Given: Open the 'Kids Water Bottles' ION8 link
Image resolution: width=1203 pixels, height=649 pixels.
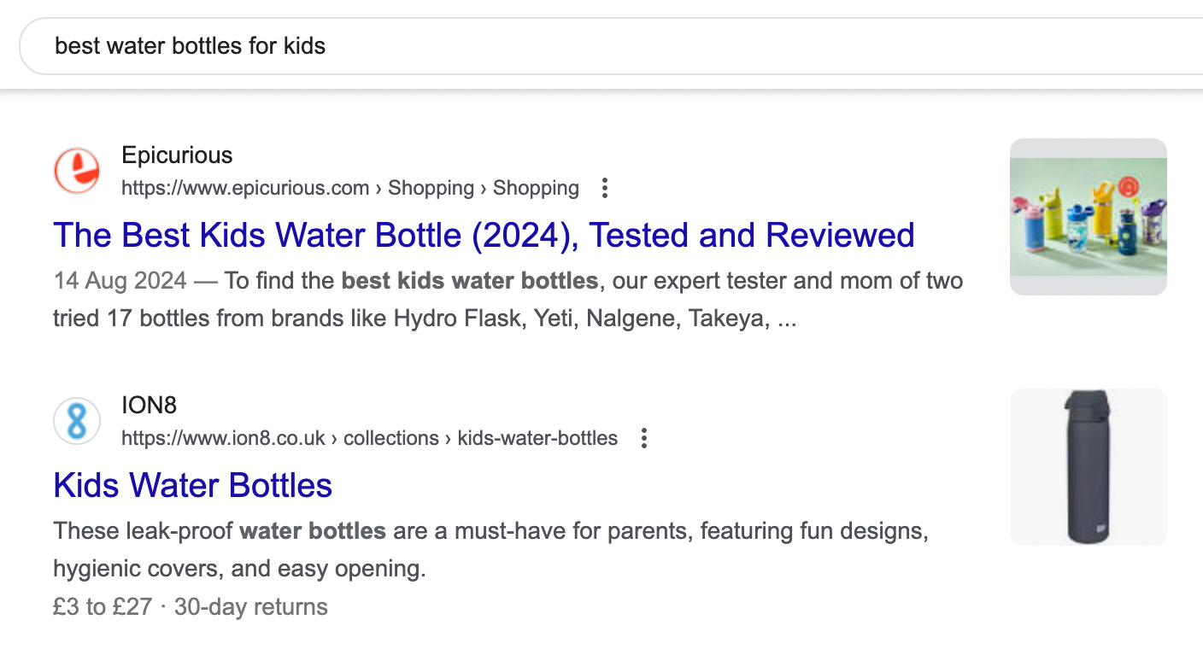Looking at the screenshot, I should click(x=192, y=485).
